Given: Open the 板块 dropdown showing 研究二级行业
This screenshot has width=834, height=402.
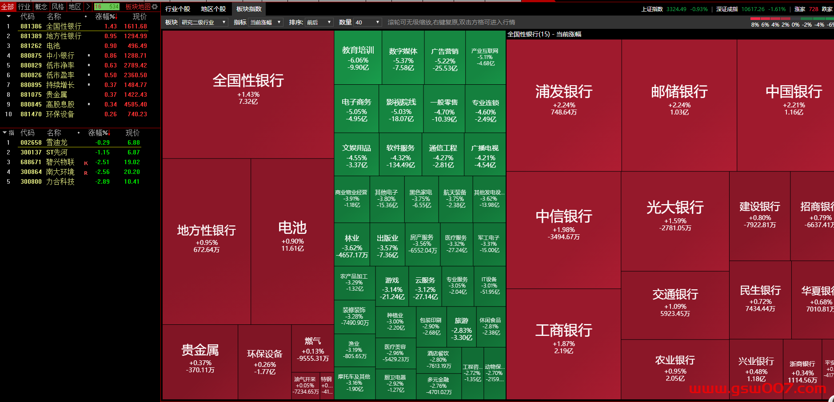Looking at the screenshot, I should click(x=204, y=22).
